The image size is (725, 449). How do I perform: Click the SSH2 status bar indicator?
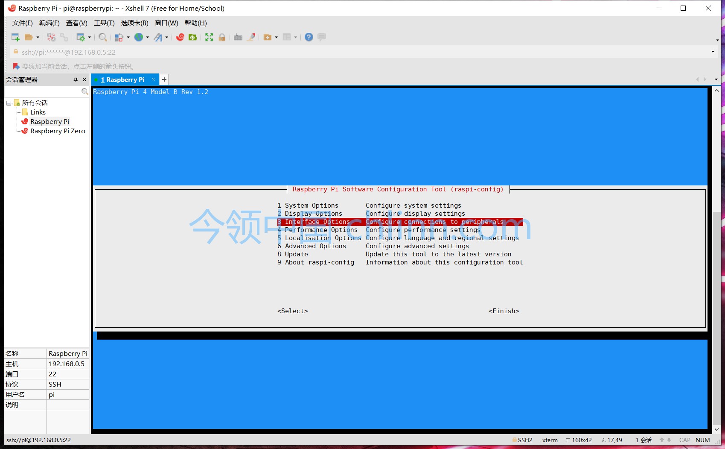(x=522, y=440)
